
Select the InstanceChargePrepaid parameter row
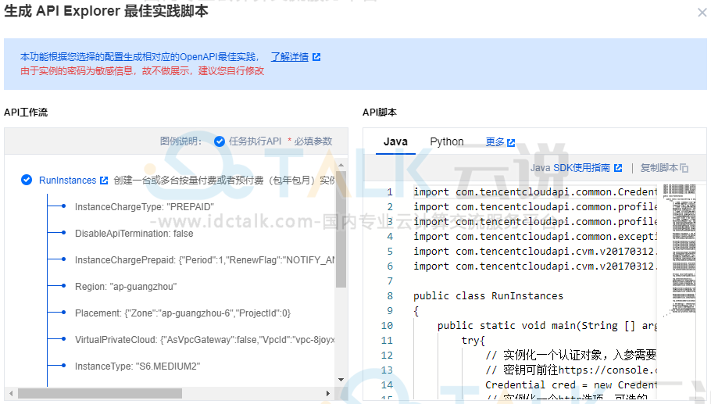tap(205, 260)
